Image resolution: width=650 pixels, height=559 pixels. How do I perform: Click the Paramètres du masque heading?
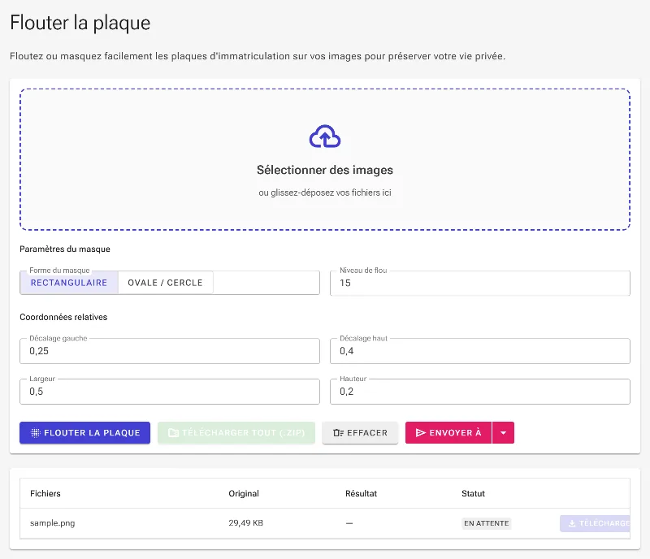pyautogui.click(x=65, y=249)
